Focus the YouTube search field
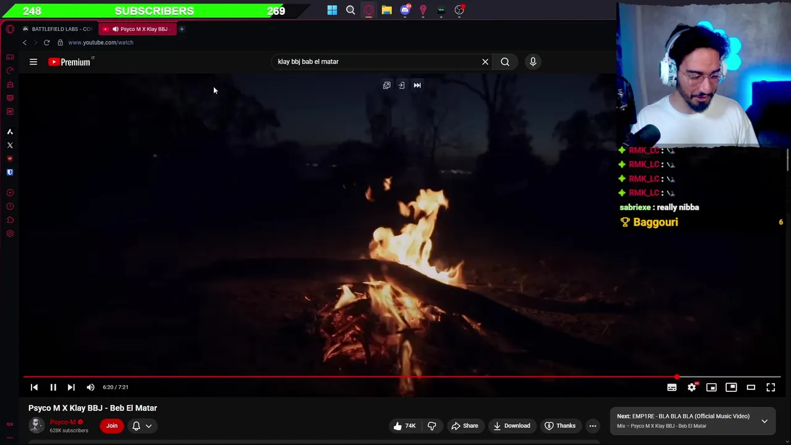 [376, 62]
